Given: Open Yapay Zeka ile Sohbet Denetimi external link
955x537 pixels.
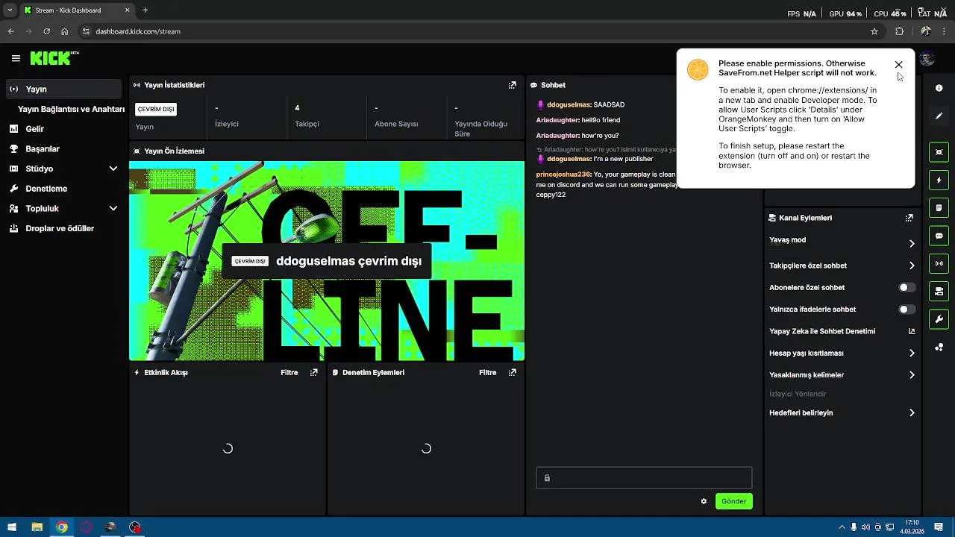Looking at the screenshot, I should point(912,331).
